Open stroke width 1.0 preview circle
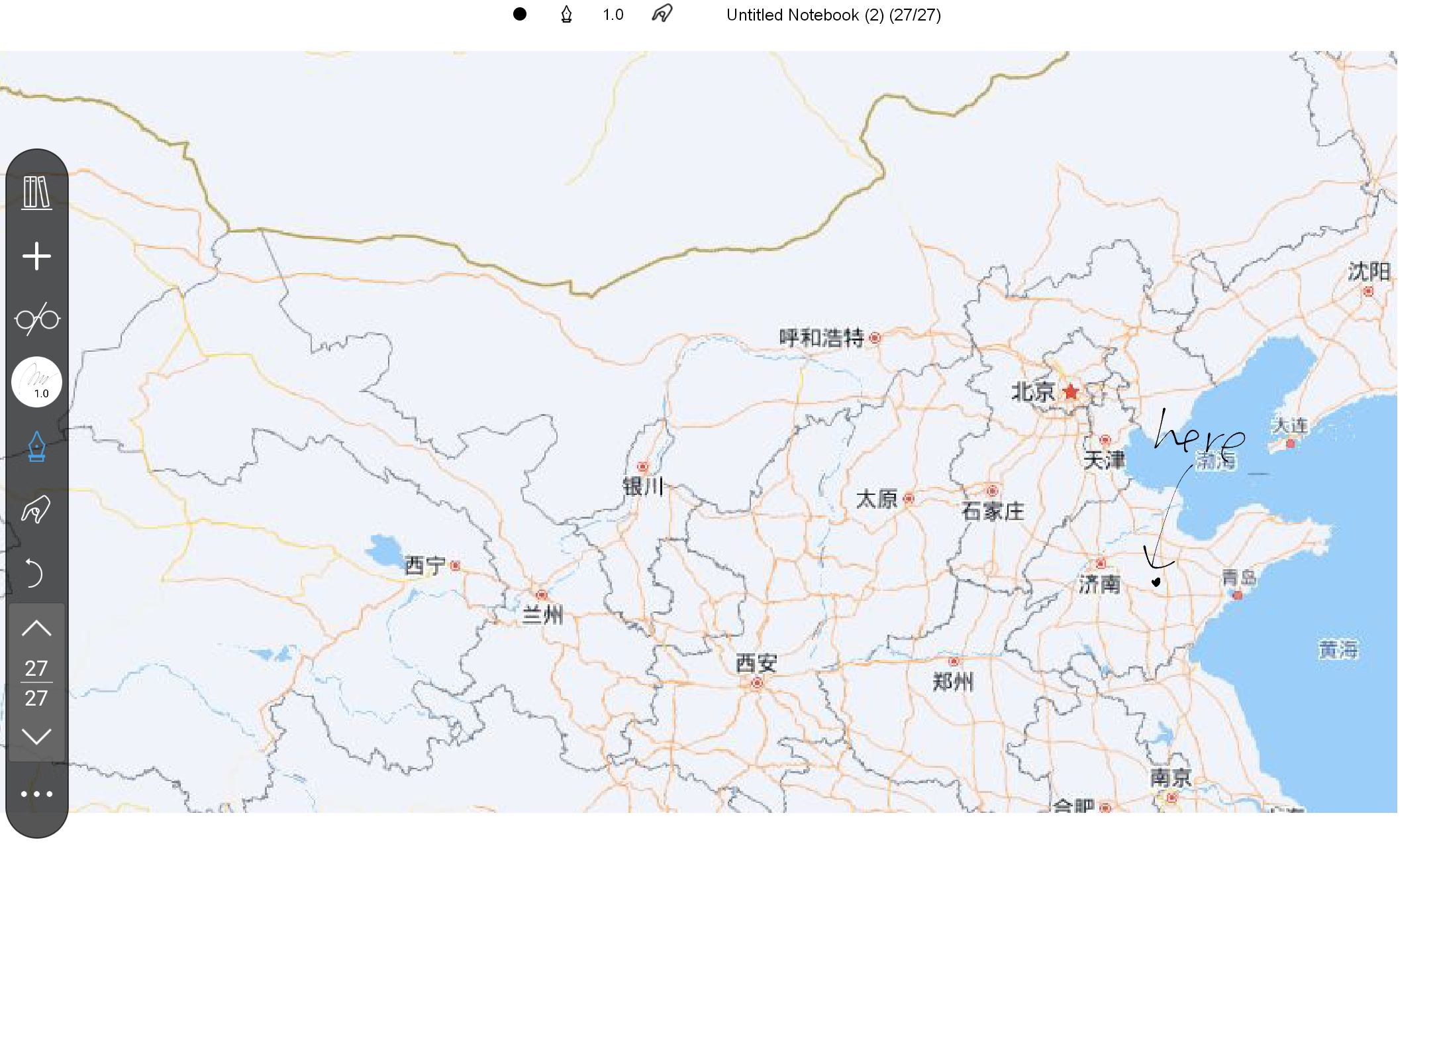The image size is (1441, 1060). point(36,382)
